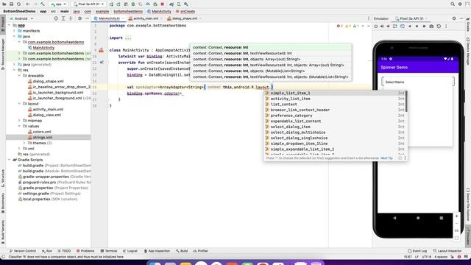Image resolution: width=471 pixels, height=265 pixels.
Task: Switch to dialog_shape.xml editor tab
Action: coord(184,18)
